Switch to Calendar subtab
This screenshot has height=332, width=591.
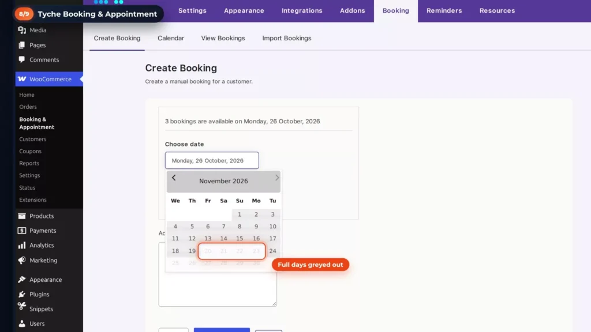[171, 38]
